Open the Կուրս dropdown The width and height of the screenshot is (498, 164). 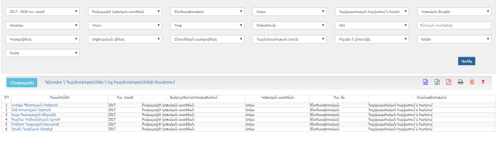[x=125, y=25]
